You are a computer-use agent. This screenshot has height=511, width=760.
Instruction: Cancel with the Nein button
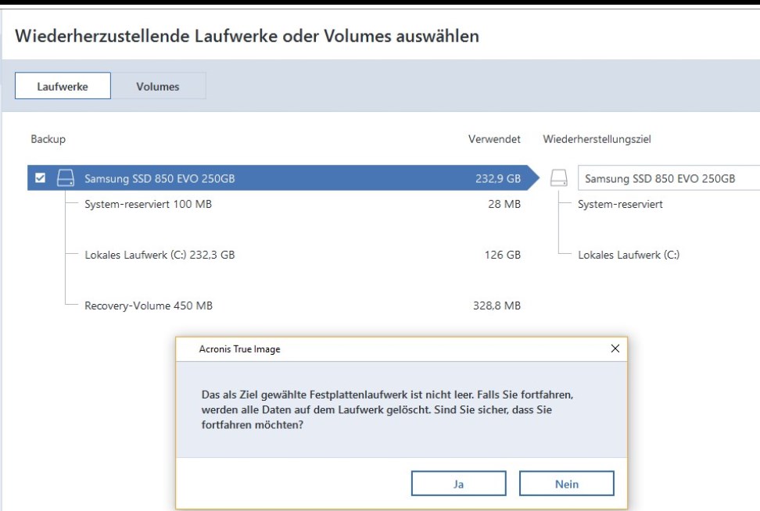click(567, 484)
